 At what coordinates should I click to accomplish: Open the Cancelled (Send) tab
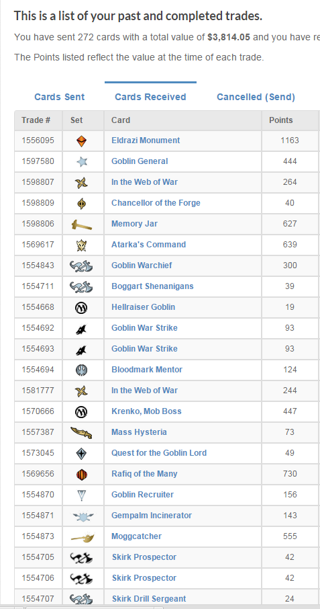pyautogui.click(x=256, y=97)
